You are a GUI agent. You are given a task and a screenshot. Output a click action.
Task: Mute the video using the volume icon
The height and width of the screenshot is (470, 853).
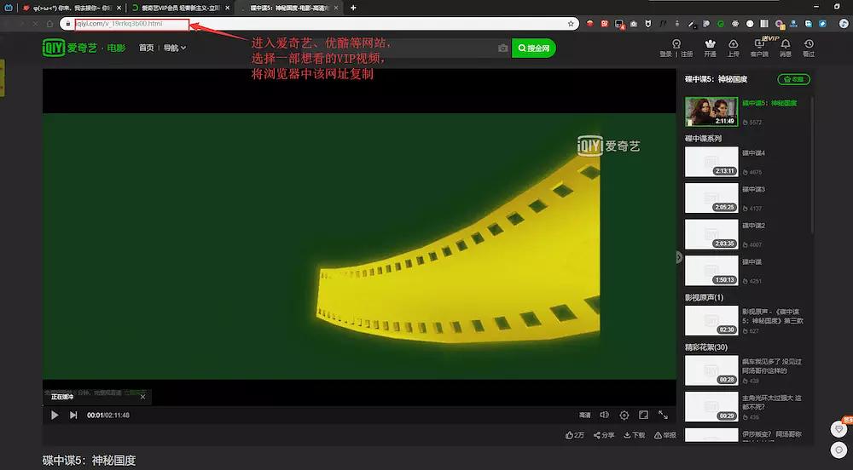coord(605,416)
